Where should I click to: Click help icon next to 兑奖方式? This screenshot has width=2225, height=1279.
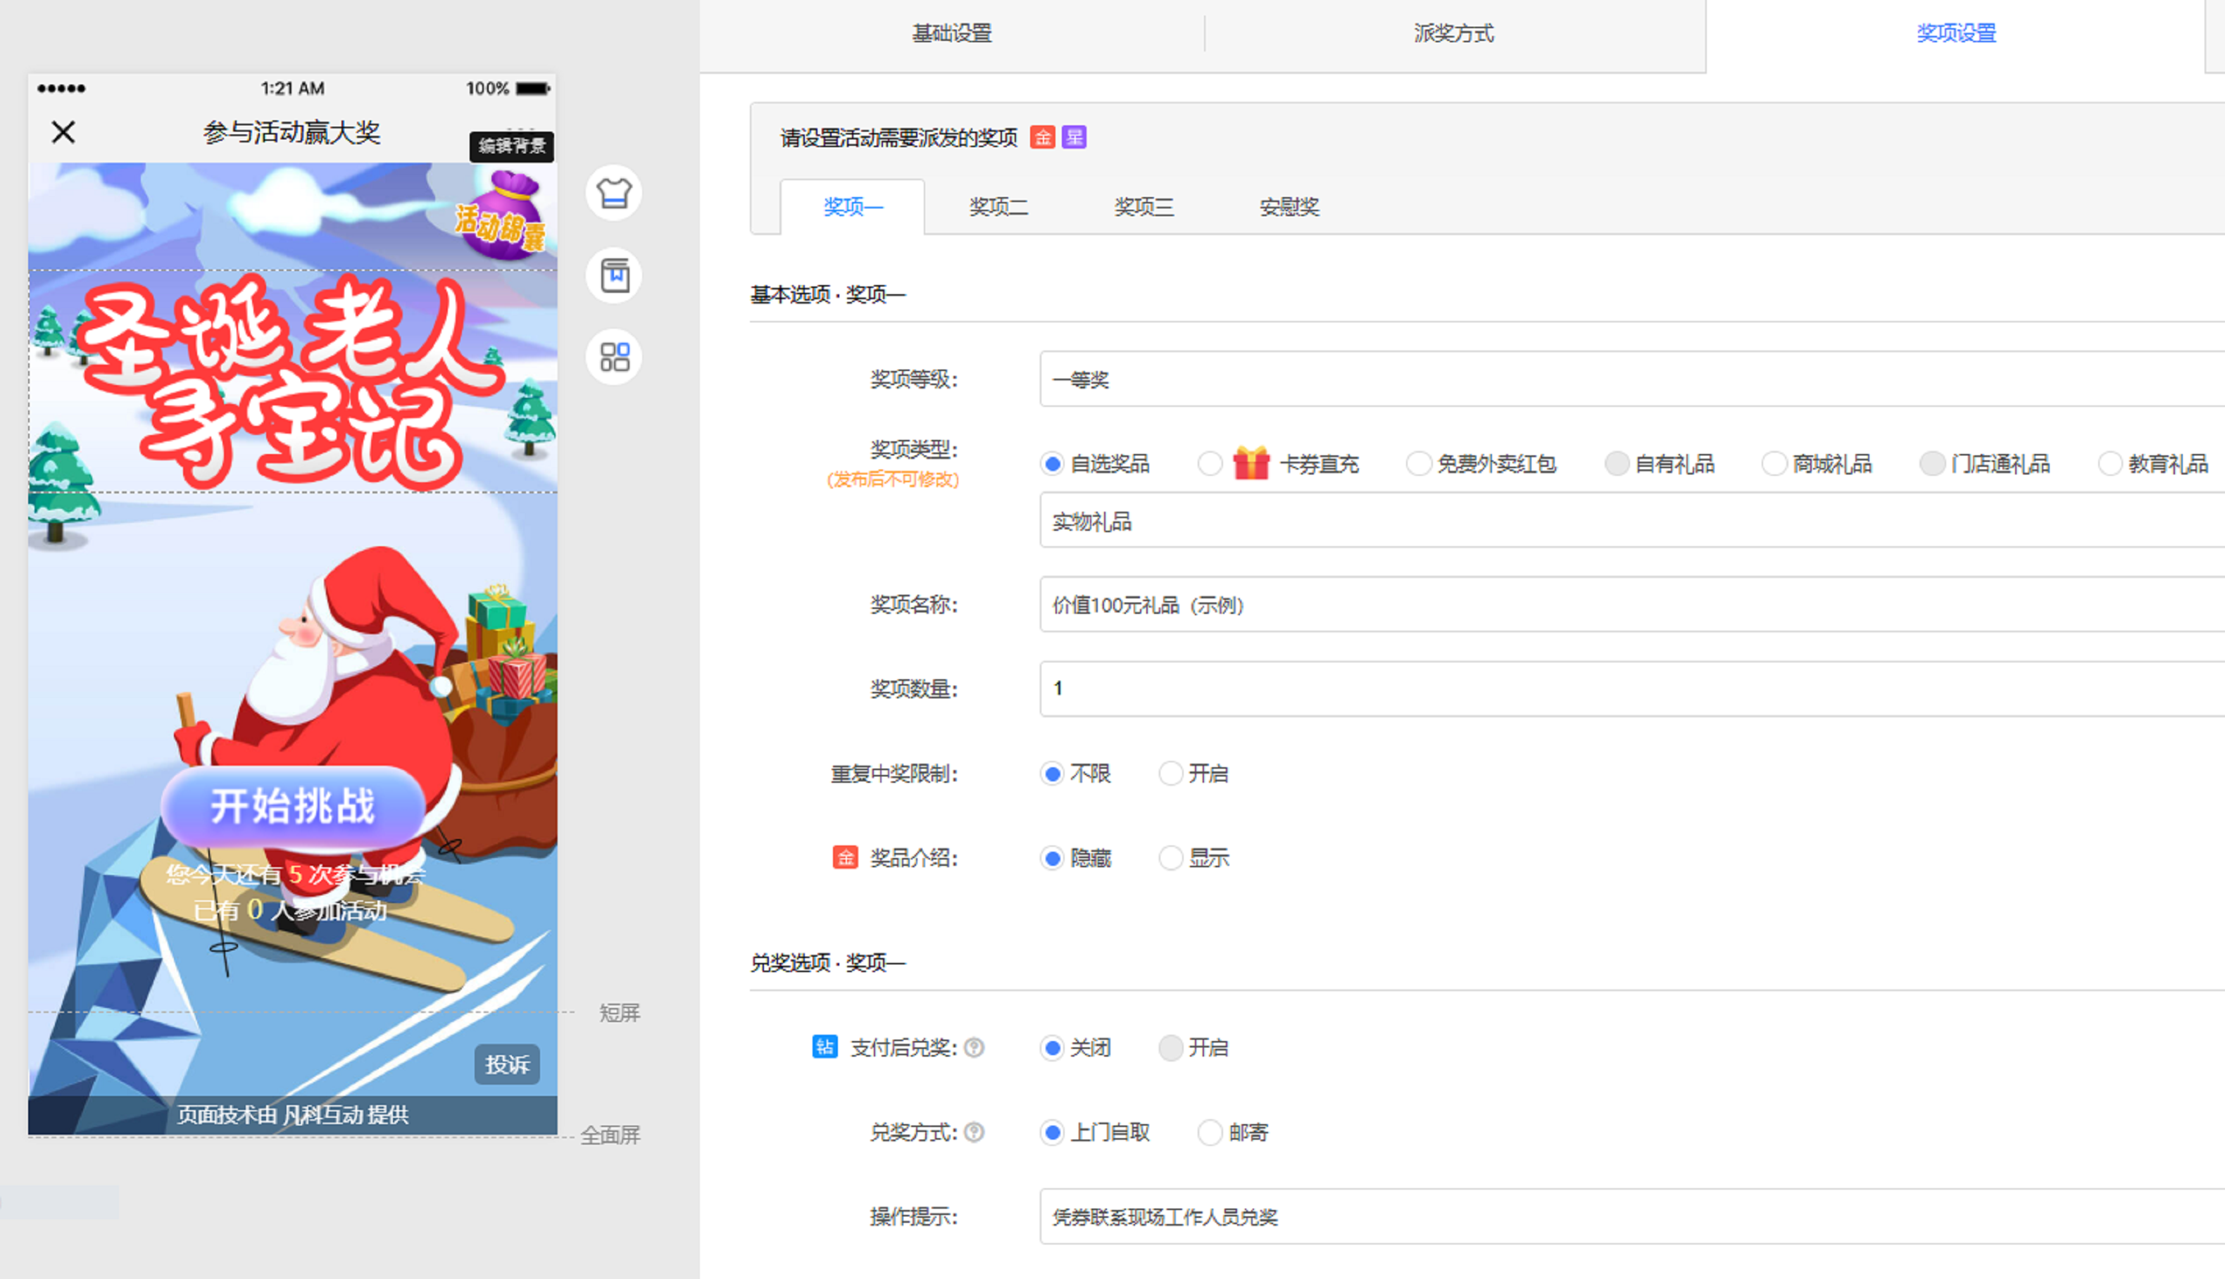[x=974, y=1133]
